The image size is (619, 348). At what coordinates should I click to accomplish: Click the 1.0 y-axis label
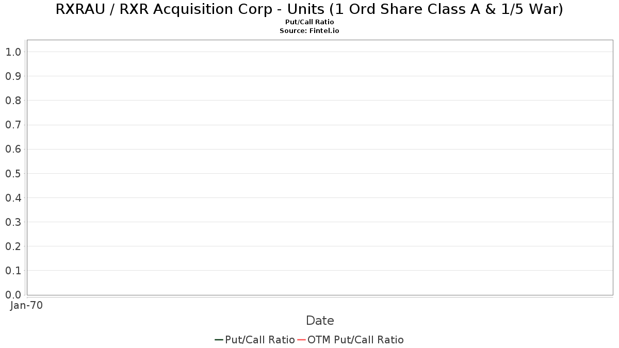[13, 52]
